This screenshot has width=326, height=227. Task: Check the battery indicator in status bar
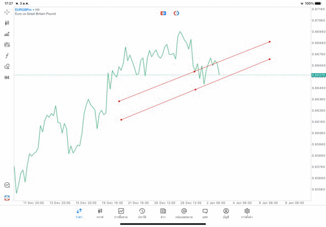[319, 3]
